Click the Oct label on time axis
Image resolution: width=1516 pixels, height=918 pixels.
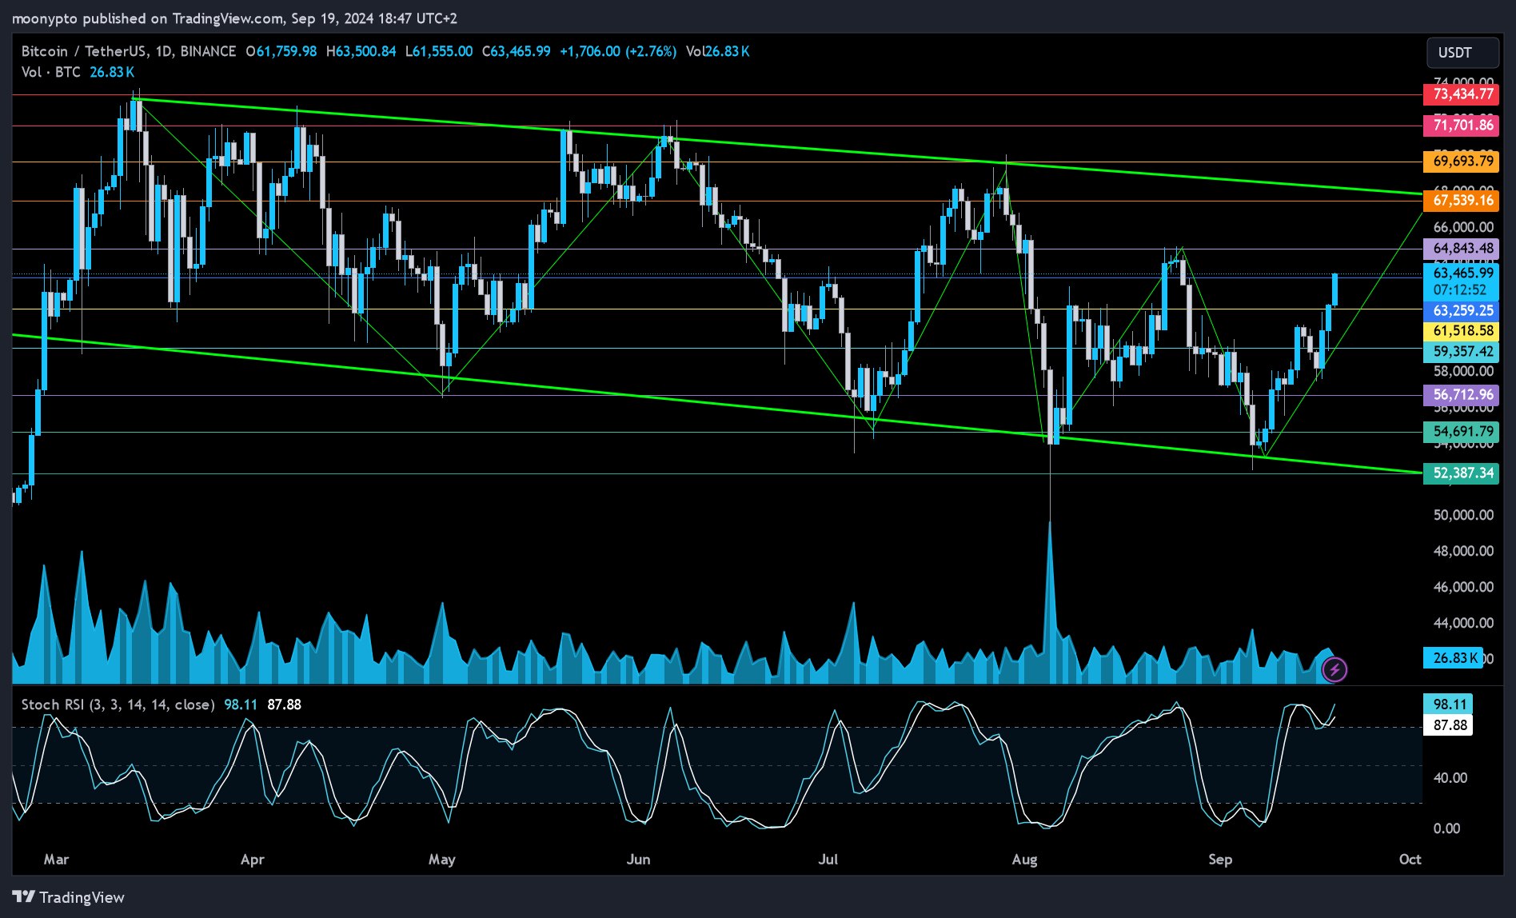pyautogui.click(x=1410, y=860)
